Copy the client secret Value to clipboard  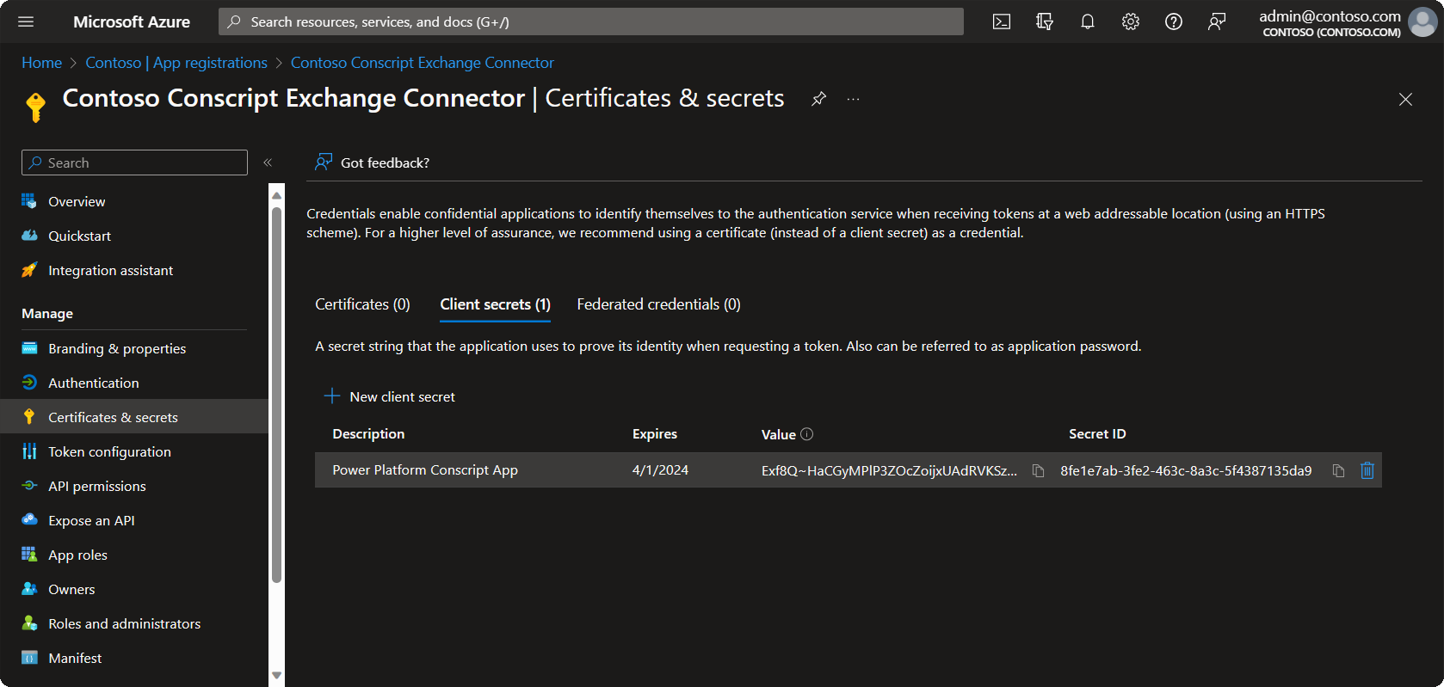(1038, 471)
